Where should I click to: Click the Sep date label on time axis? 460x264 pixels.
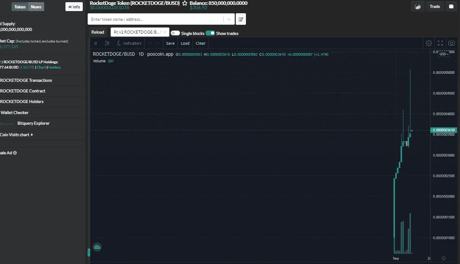click(396, 258)
